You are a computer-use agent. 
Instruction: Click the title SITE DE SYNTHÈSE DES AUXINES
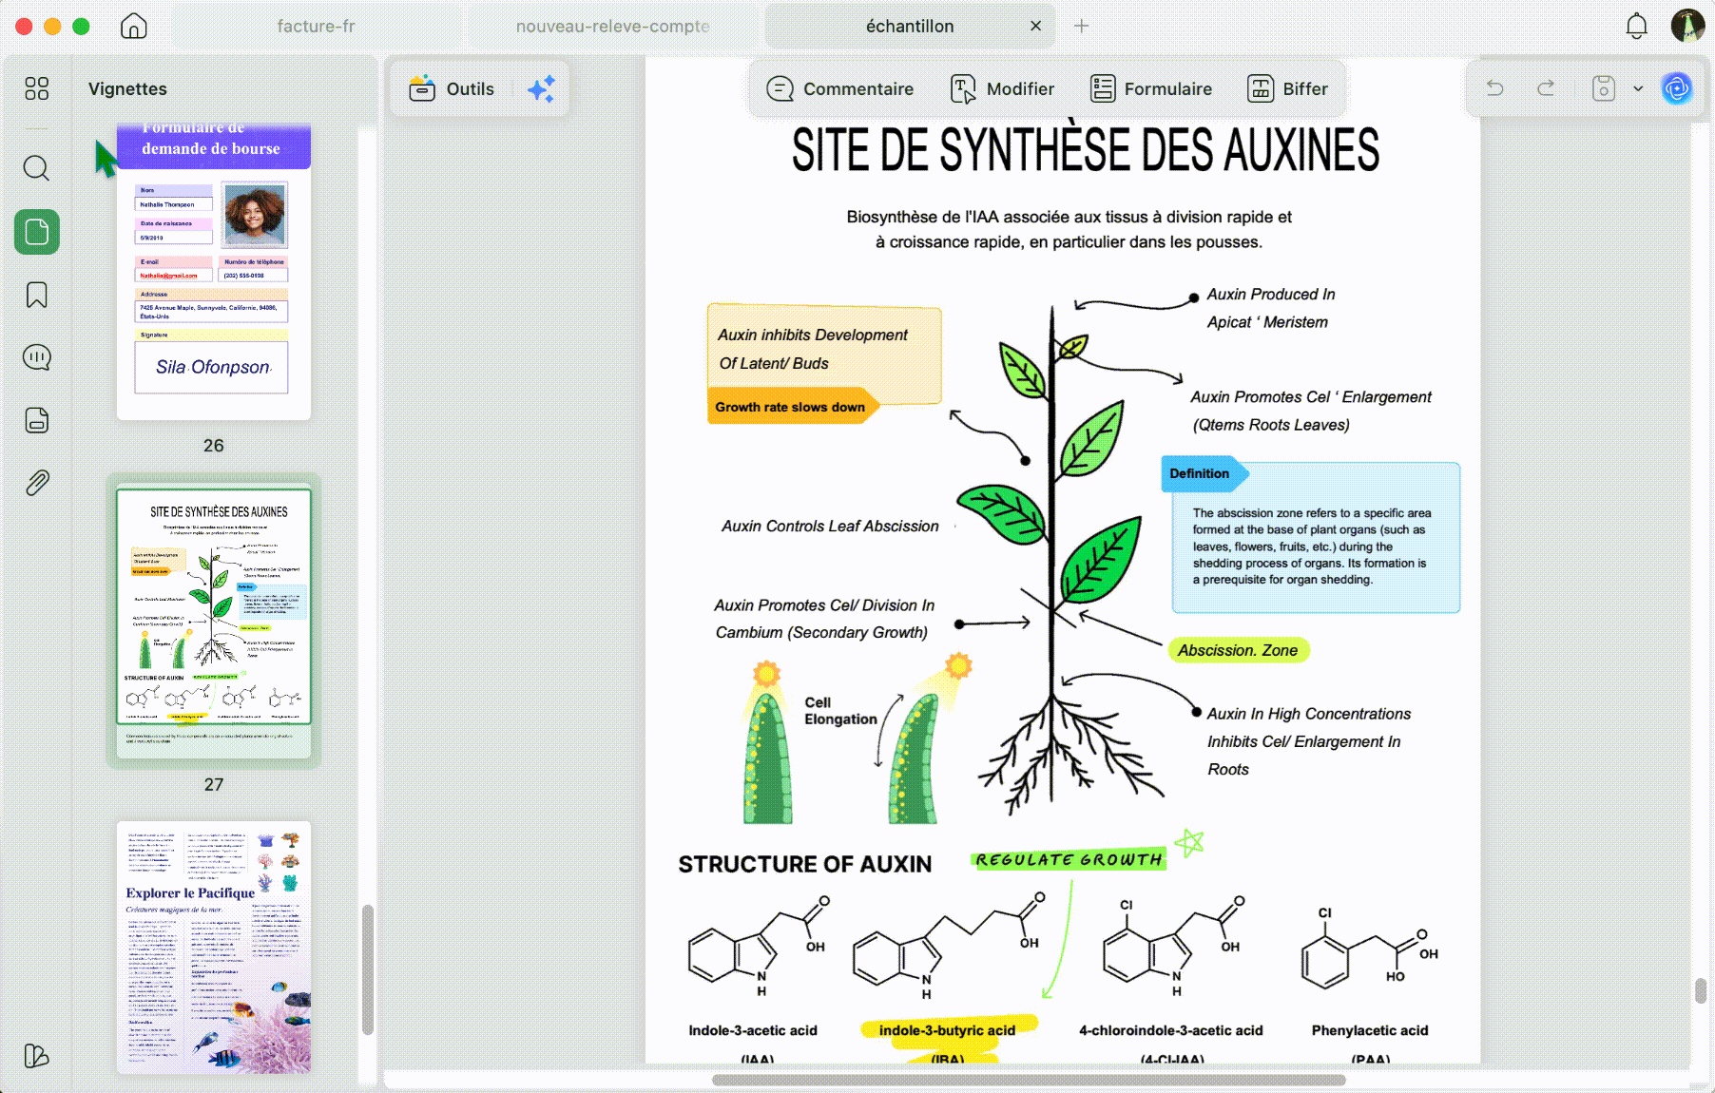1085,150
